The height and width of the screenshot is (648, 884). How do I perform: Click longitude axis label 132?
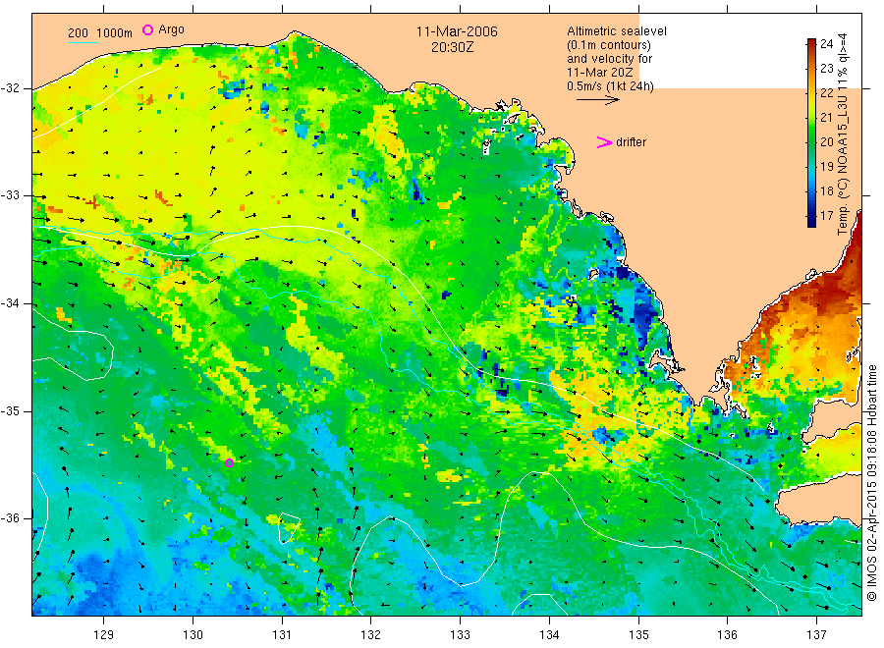tap(371, 634)
